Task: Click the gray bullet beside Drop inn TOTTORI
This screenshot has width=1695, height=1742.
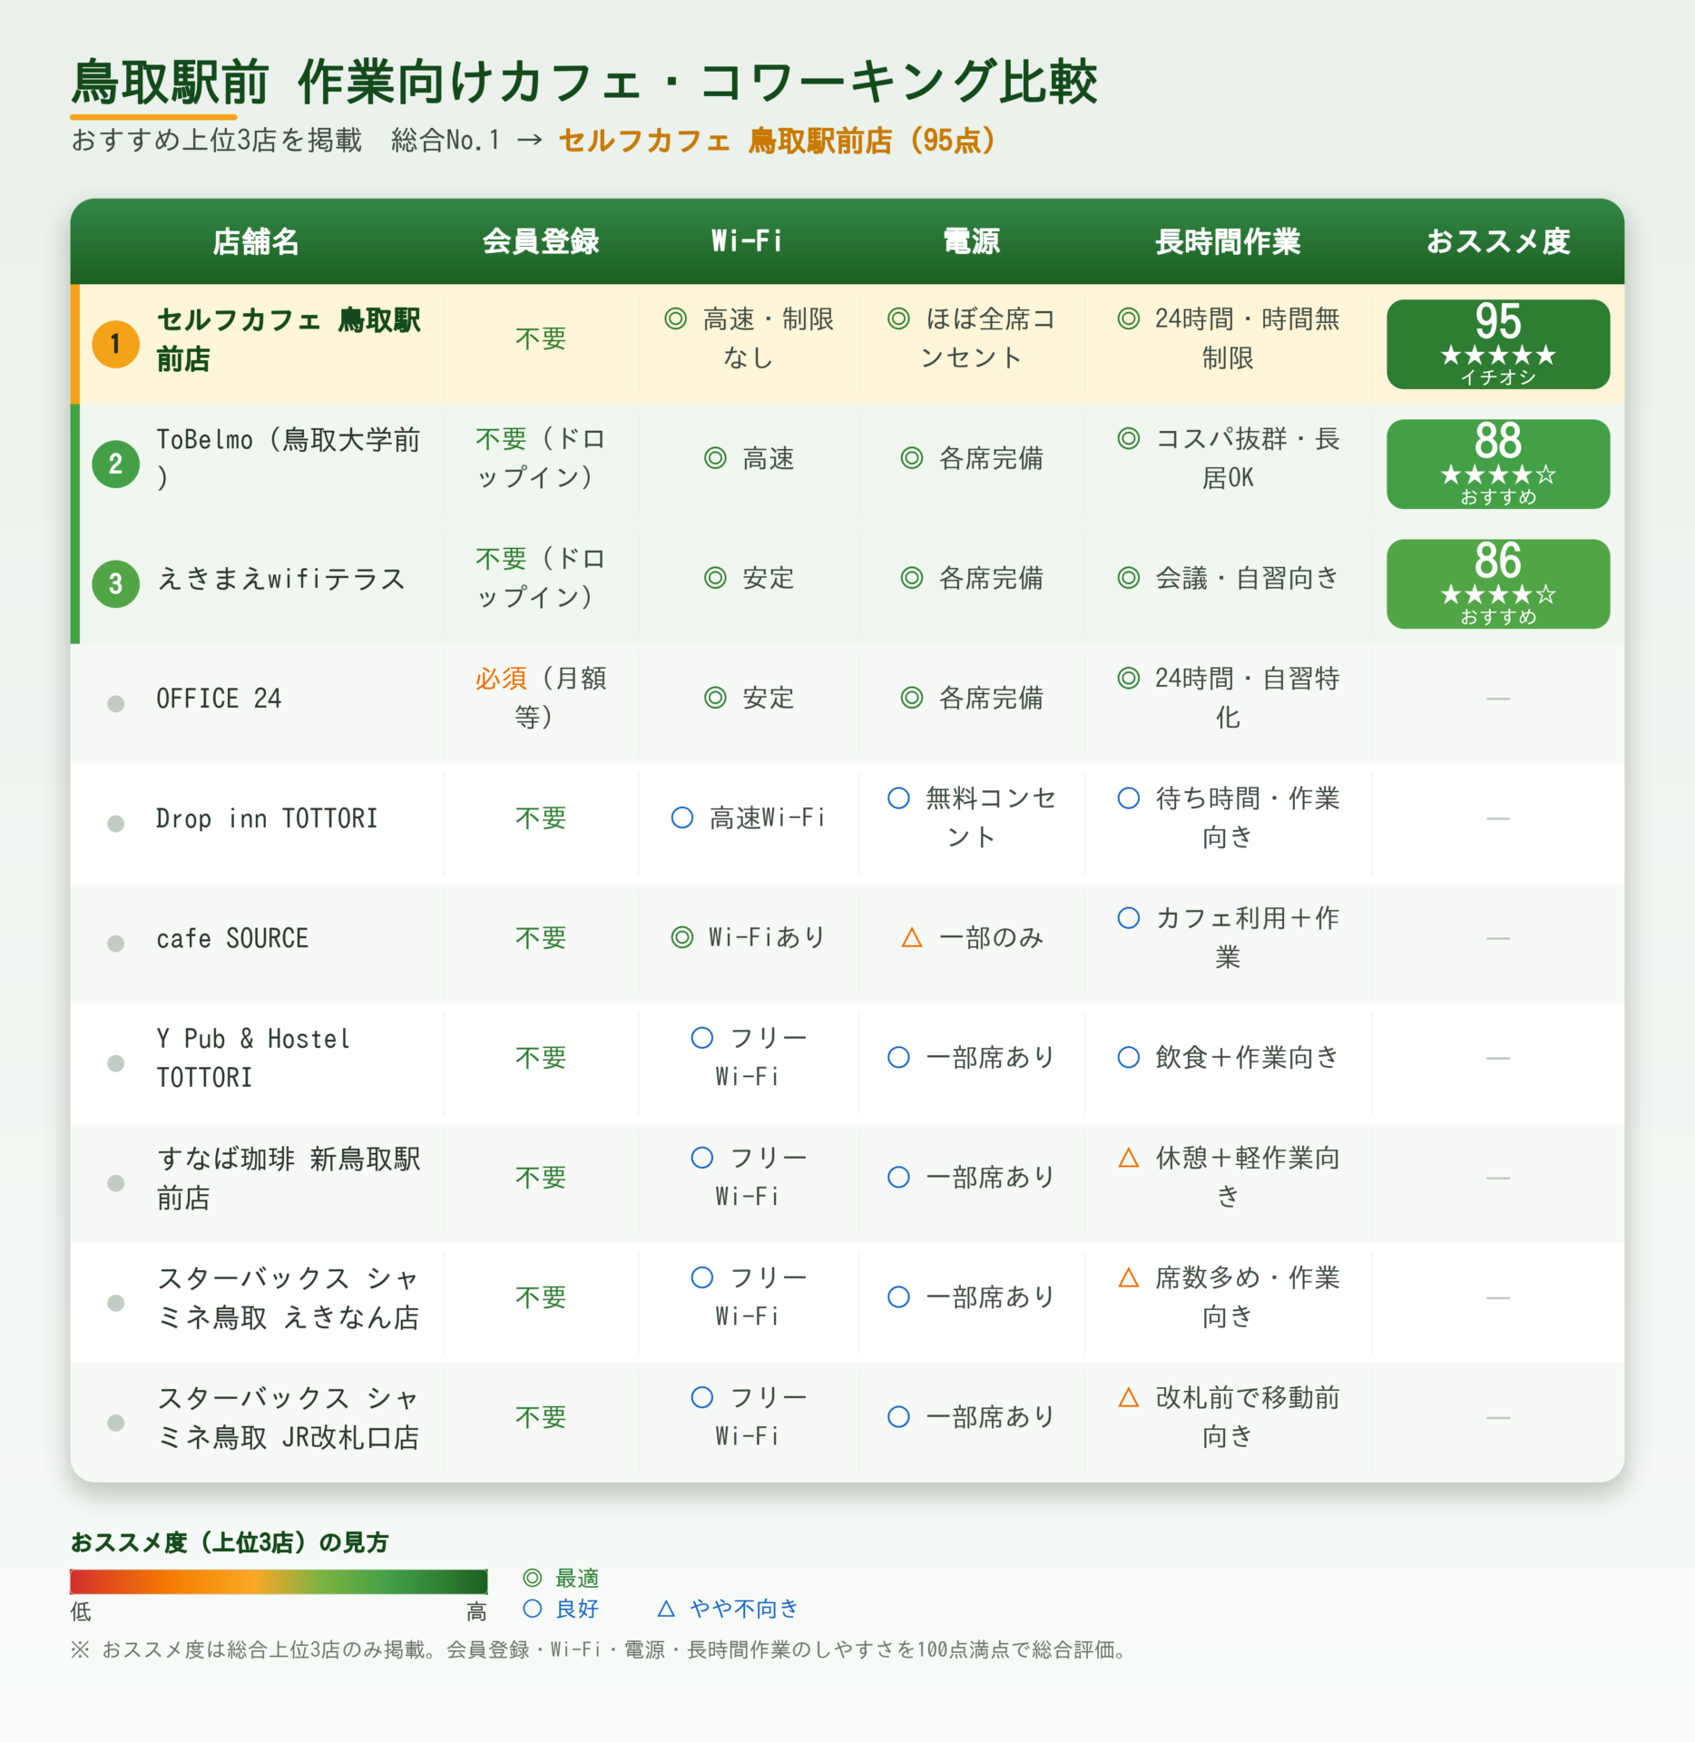Action: pos(115,823)
